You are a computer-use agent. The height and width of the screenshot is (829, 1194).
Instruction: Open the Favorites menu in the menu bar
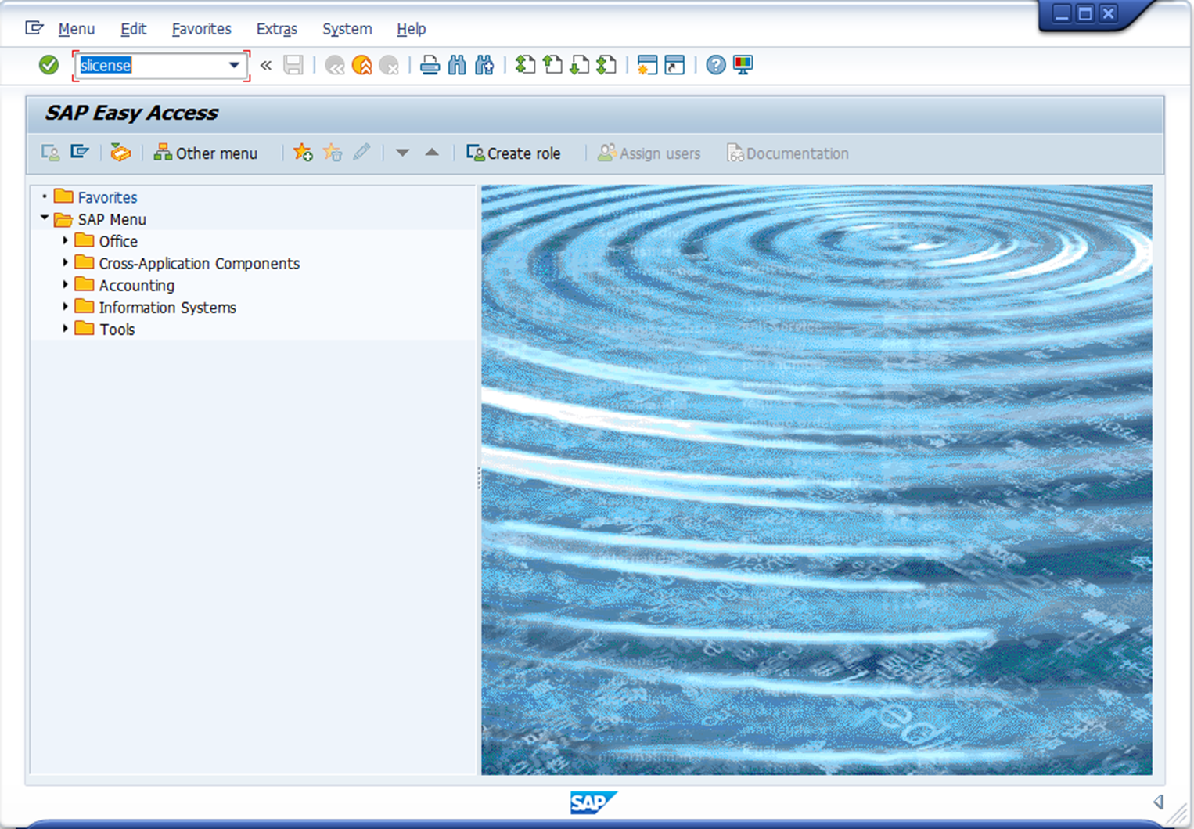pyautogui.click(x=202, y=29)
